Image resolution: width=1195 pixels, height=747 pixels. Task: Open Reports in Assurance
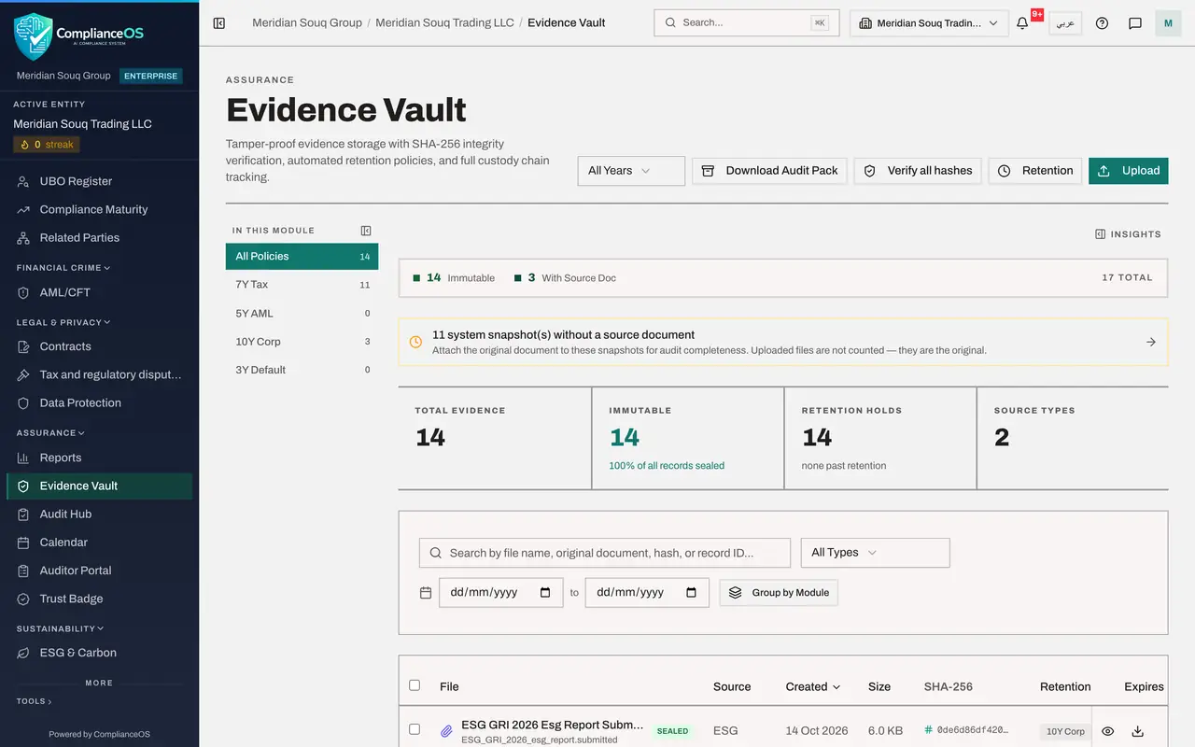tap(99, 458)
